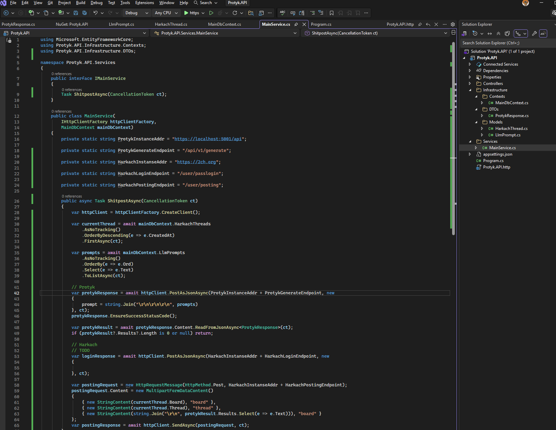556x430 pixels.
Task: Start debugging with the https button
Action: [192, 13]
